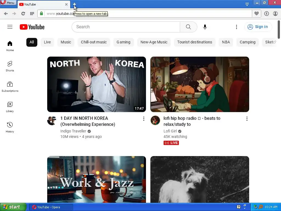The height and width of the screenshot is (211, 281).
Task: Click Lofi Girl channel avatar
Action: (155, 120)
